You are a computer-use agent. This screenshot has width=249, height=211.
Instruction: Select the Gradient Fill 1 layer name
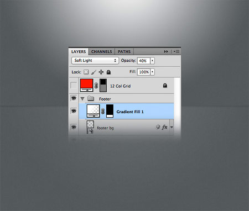130,112
